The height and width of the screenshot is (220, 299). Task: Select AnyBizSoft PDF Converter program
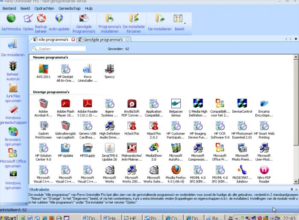pyautogui.click(x=132, y=108)
